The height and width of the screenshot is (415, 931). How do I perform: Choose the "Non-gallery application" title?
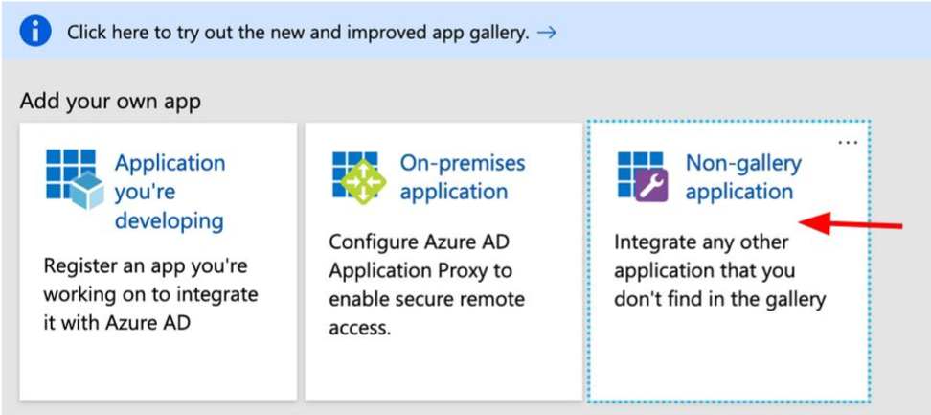pos(742,177)
